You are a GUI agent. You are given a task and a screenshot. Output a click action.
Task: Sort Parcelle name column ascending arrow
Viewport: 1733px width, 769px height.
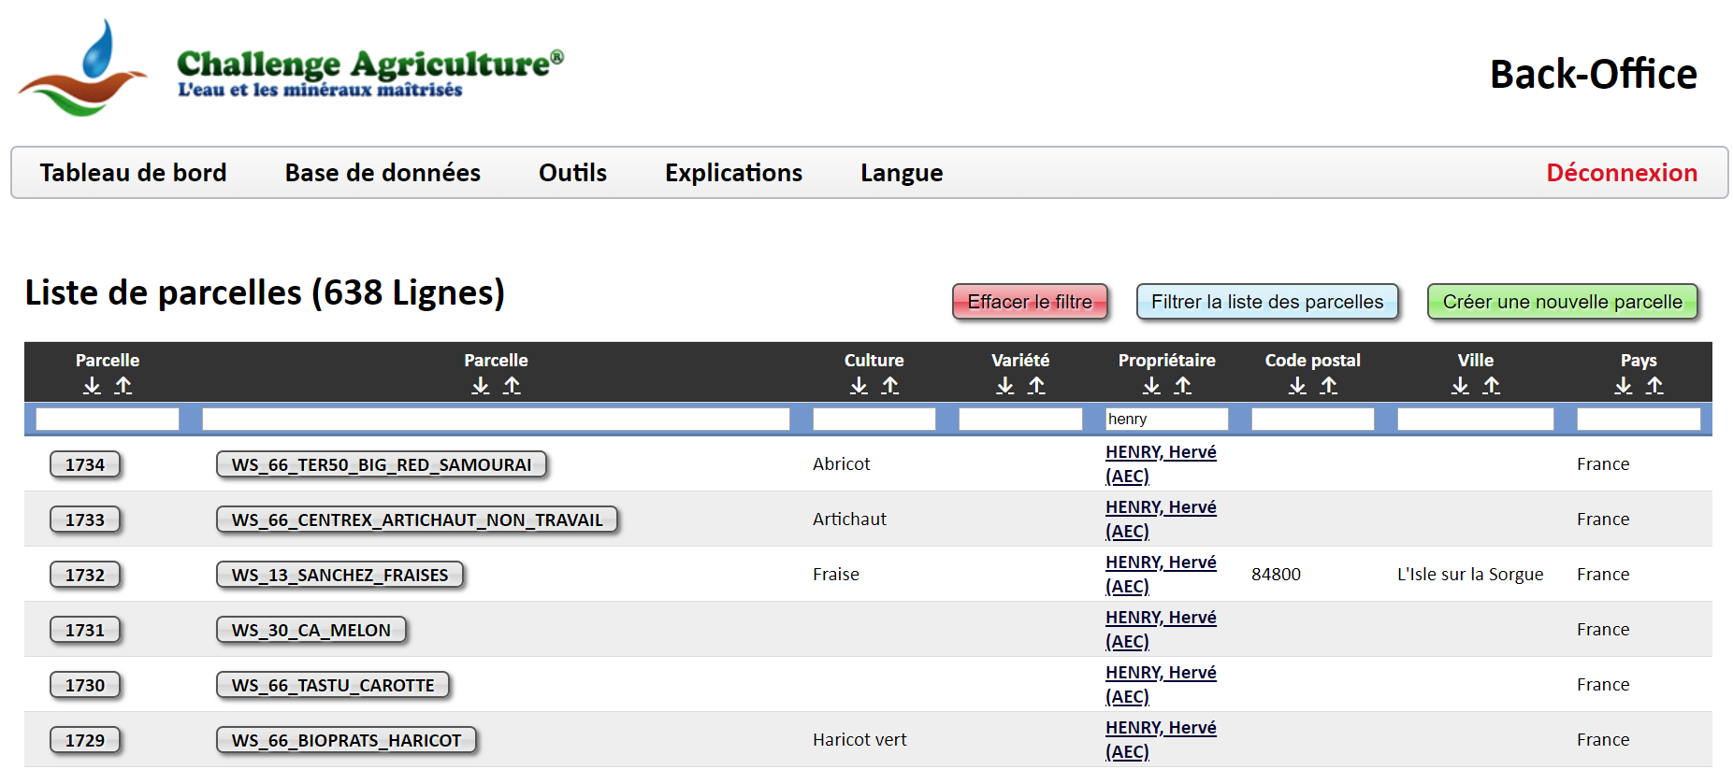512,386
